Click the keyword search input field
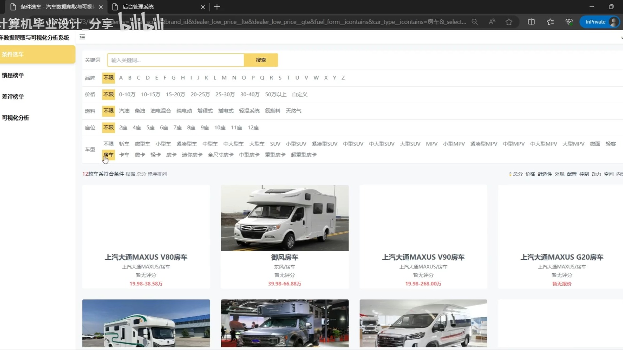This screenshot has height=350, width=623. [x=176, y=60]
